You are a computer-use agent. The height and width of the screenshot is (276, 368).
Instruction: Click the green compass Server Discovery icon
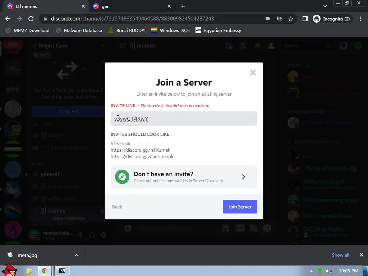(122, 177)
